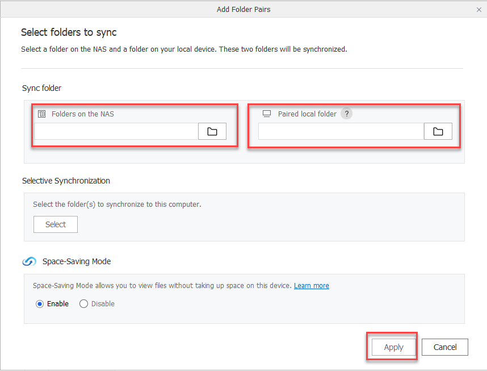Image resolution: width=487 pixels, height=371 pixels.
Task: Apply the folder pair settings
Action: [393, 347]
